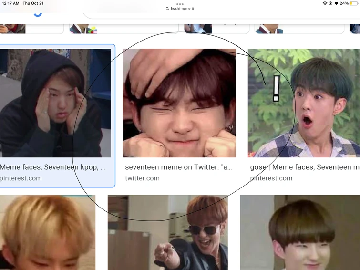
Task: Open 'seventeen meme on Twitter' title link
Action: click(x=179, y=167)
